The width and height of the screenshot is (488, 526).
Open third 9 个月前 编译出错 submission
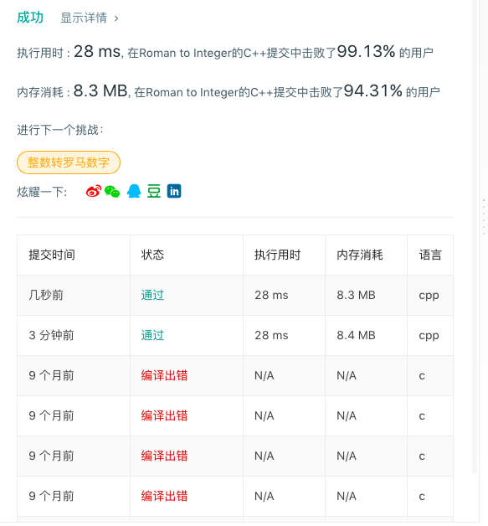164,456
